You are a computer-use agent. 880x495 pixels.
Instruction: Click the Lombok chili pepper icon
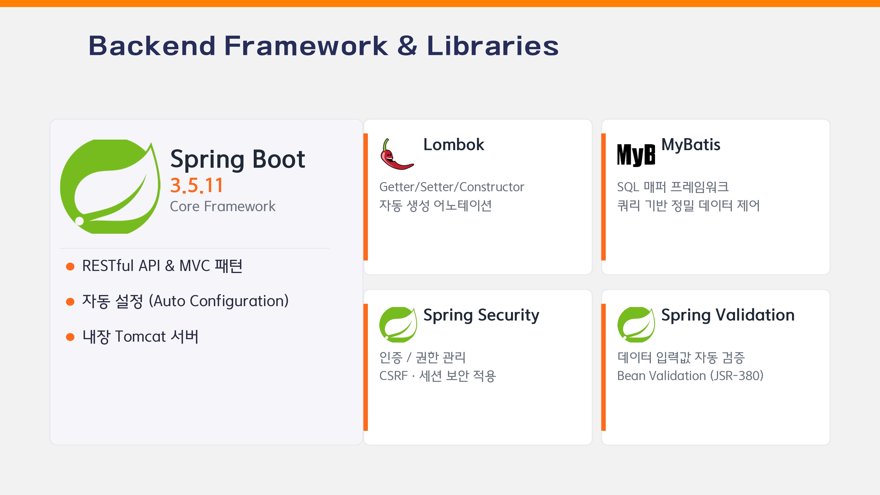coord(397,154)
